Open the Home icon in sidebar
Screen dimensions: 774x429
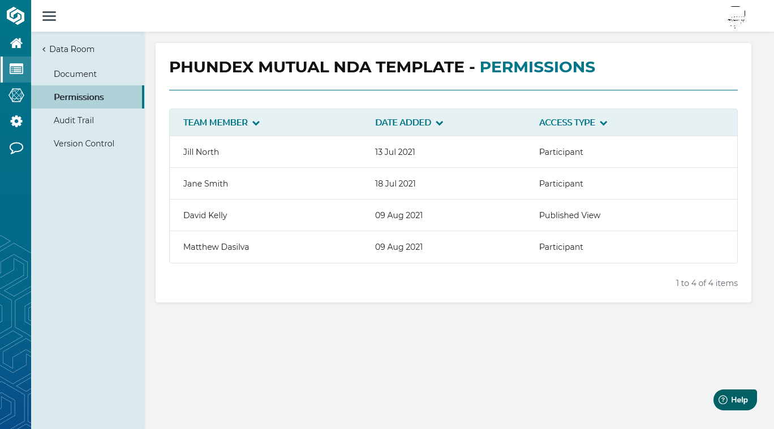point(16,43)
